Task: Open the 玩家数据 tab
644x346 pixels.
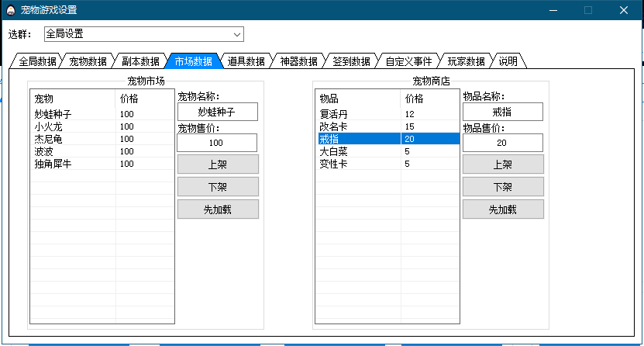Action: [x=466, y=61]
